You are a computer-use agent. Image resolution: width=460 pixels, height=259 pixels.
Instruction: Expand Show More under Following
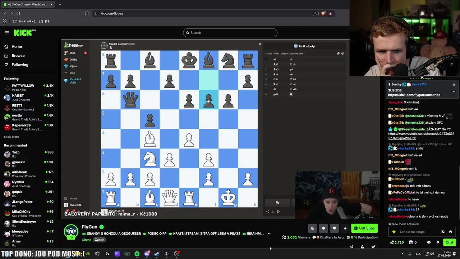click(x=11, y=137)
